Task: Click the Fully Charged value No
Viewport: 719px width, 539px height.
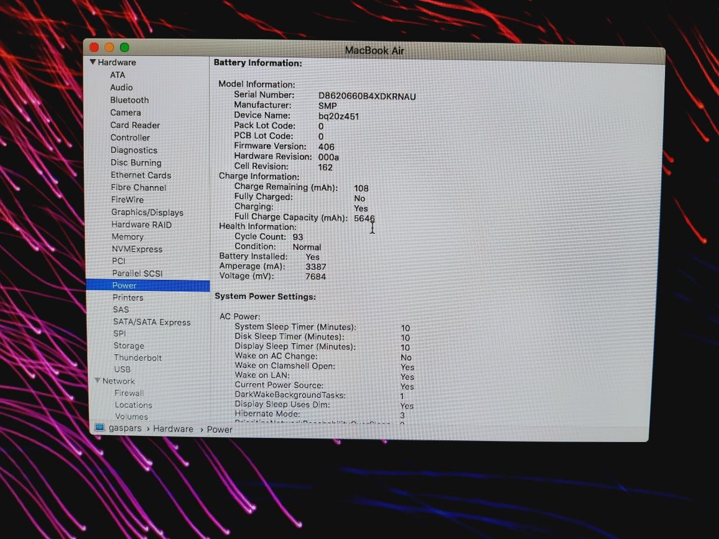Action: point(359,198)
